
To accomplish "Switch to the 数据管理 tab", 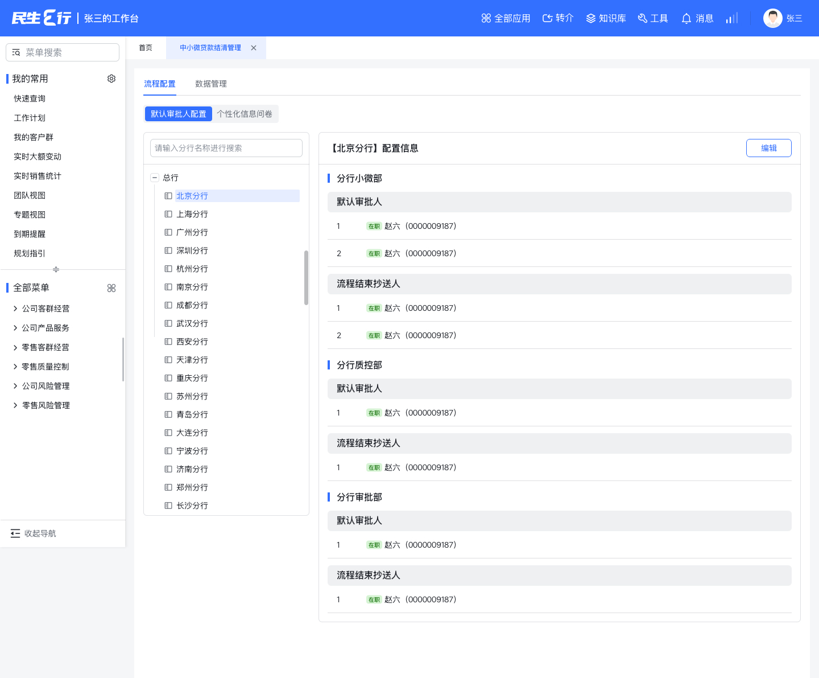I will [211, 84].
